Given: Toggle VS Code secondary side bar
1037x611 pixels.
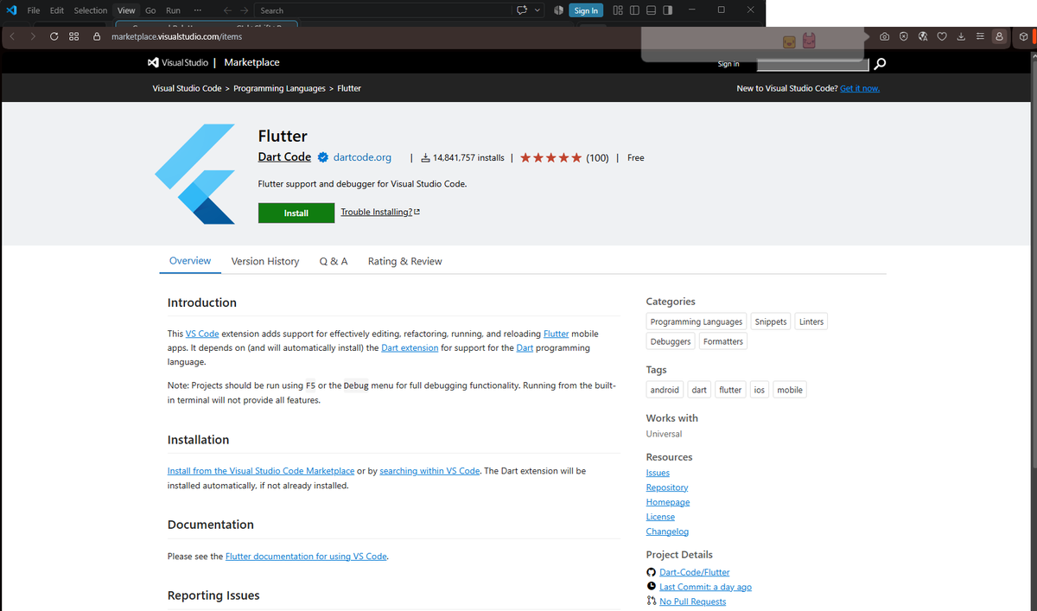Looking at the screenshot, I should pyautogui.click(x=667, y=10).
